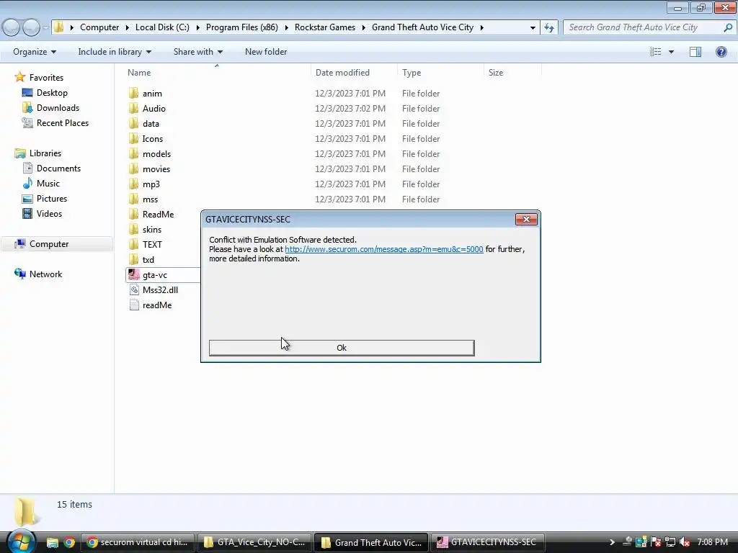The height and width of the screenshot is (553, 738).
Task: Select the mss folder
Action: 150,199
